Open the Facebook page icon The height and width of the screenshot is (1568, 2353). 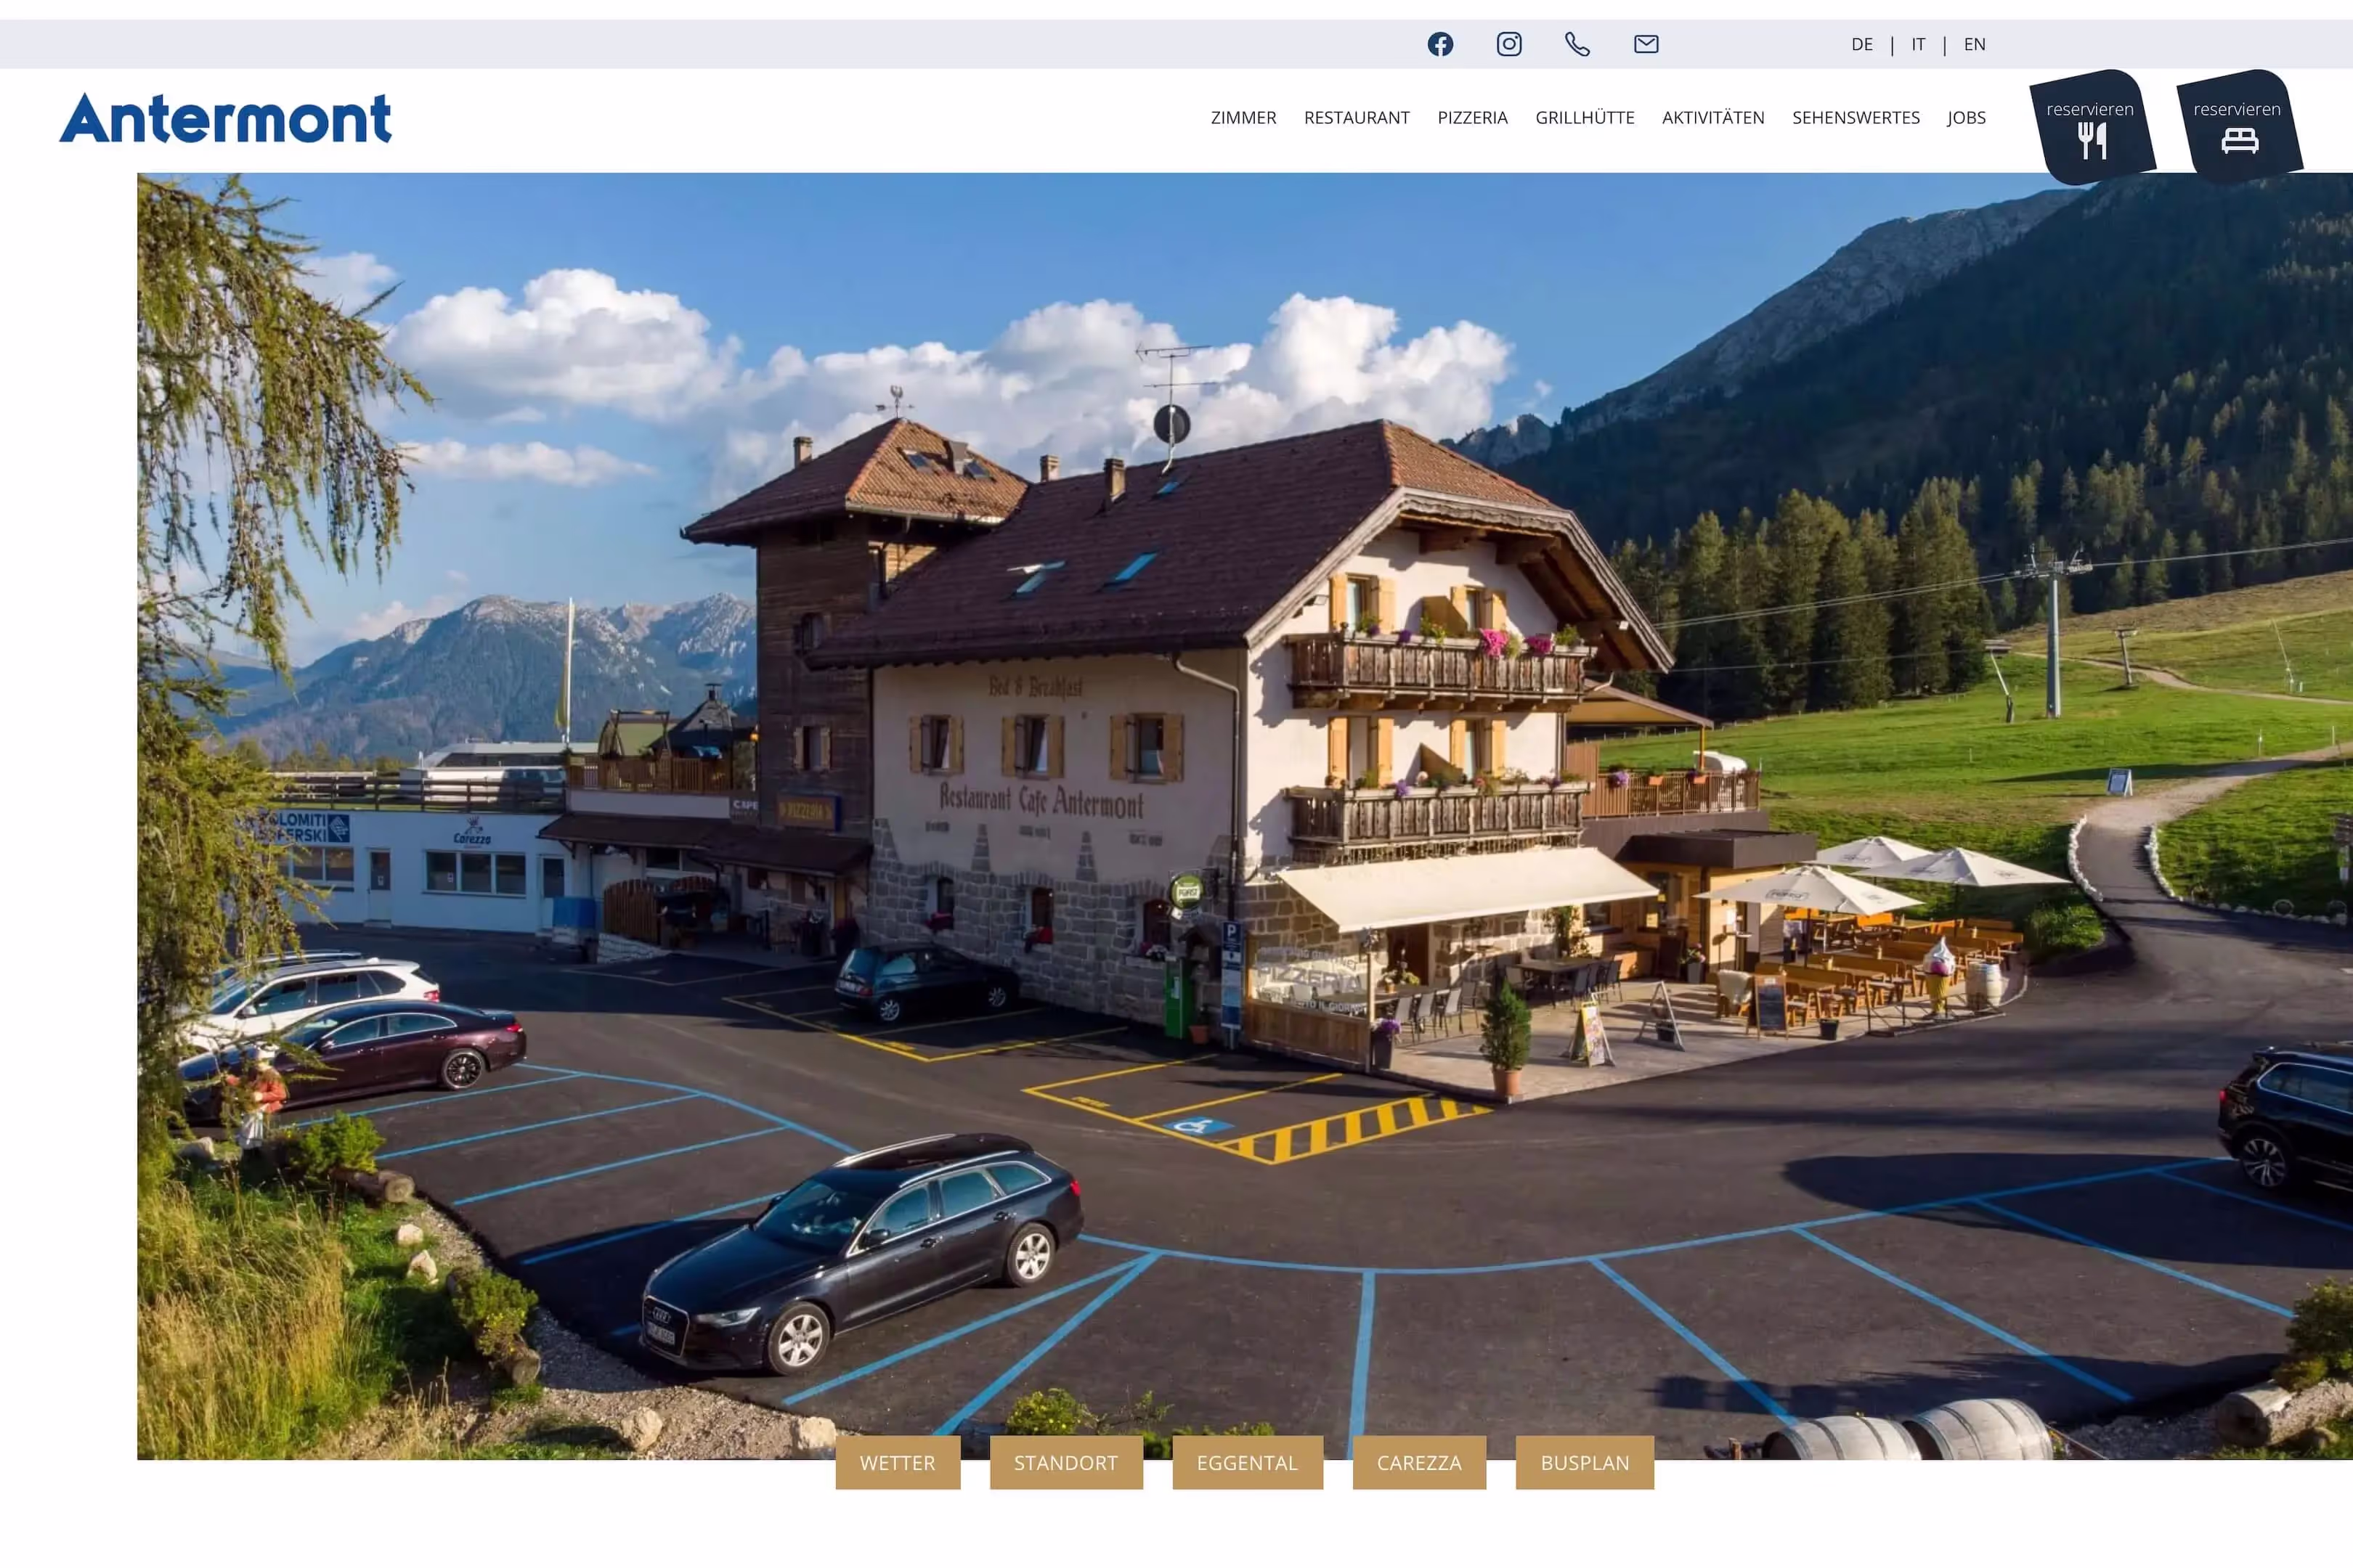click(1439, 44)
